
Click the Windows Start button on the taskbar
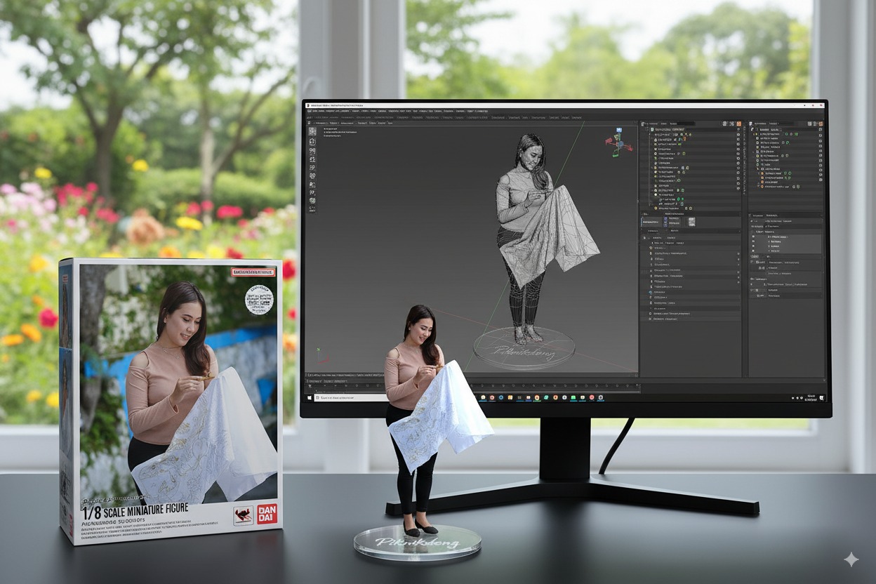coord(310,397)
